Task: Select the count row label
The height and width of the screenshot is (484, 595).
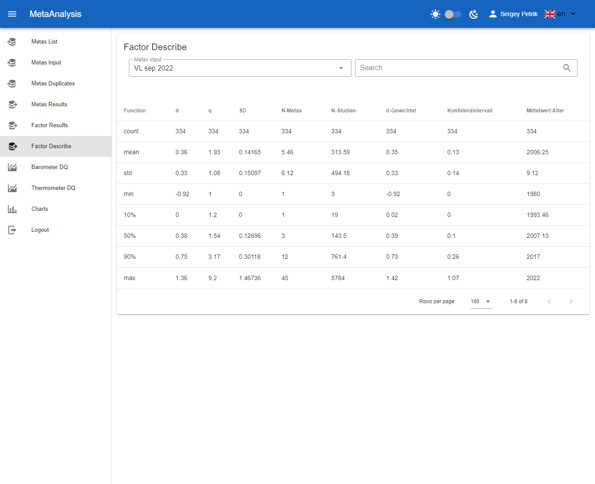Action: pos(131,131)
